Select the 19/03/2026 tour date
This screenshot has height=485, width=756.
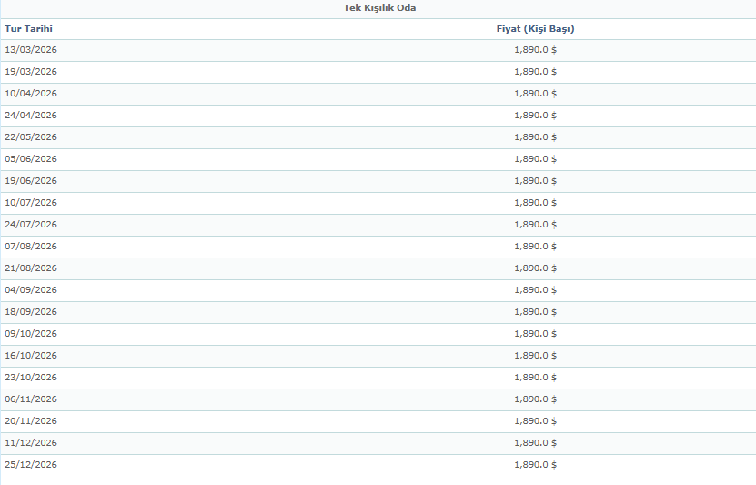(31, 72)
